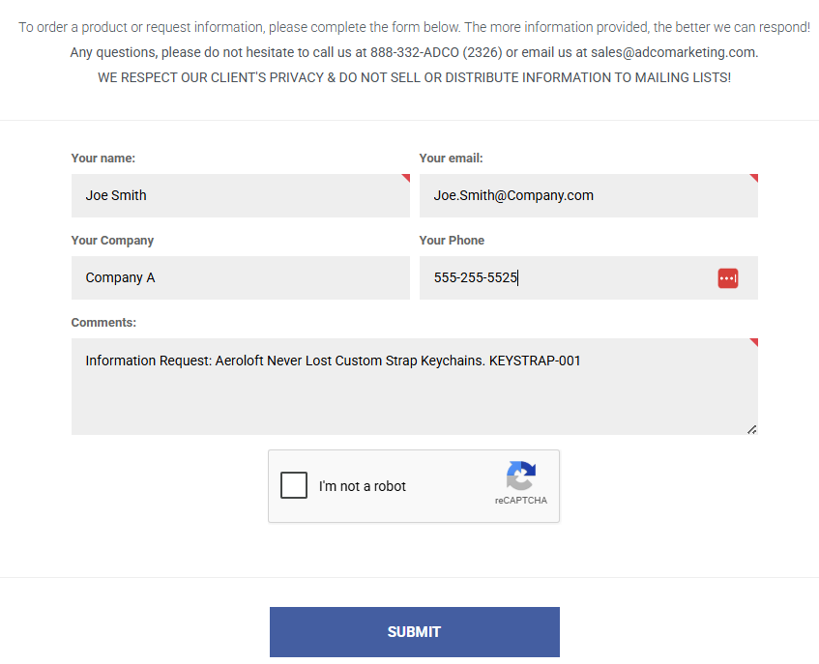
Task: Click the Your Phone input field text
Action: (x=476, y=277)
